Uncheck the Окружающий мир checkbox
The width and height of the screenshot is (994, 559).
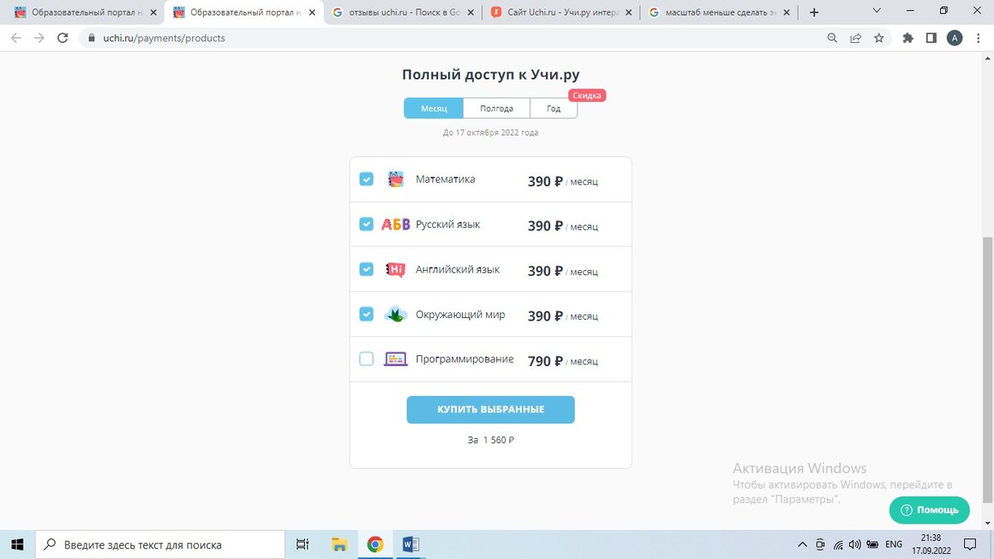point(366,314)
